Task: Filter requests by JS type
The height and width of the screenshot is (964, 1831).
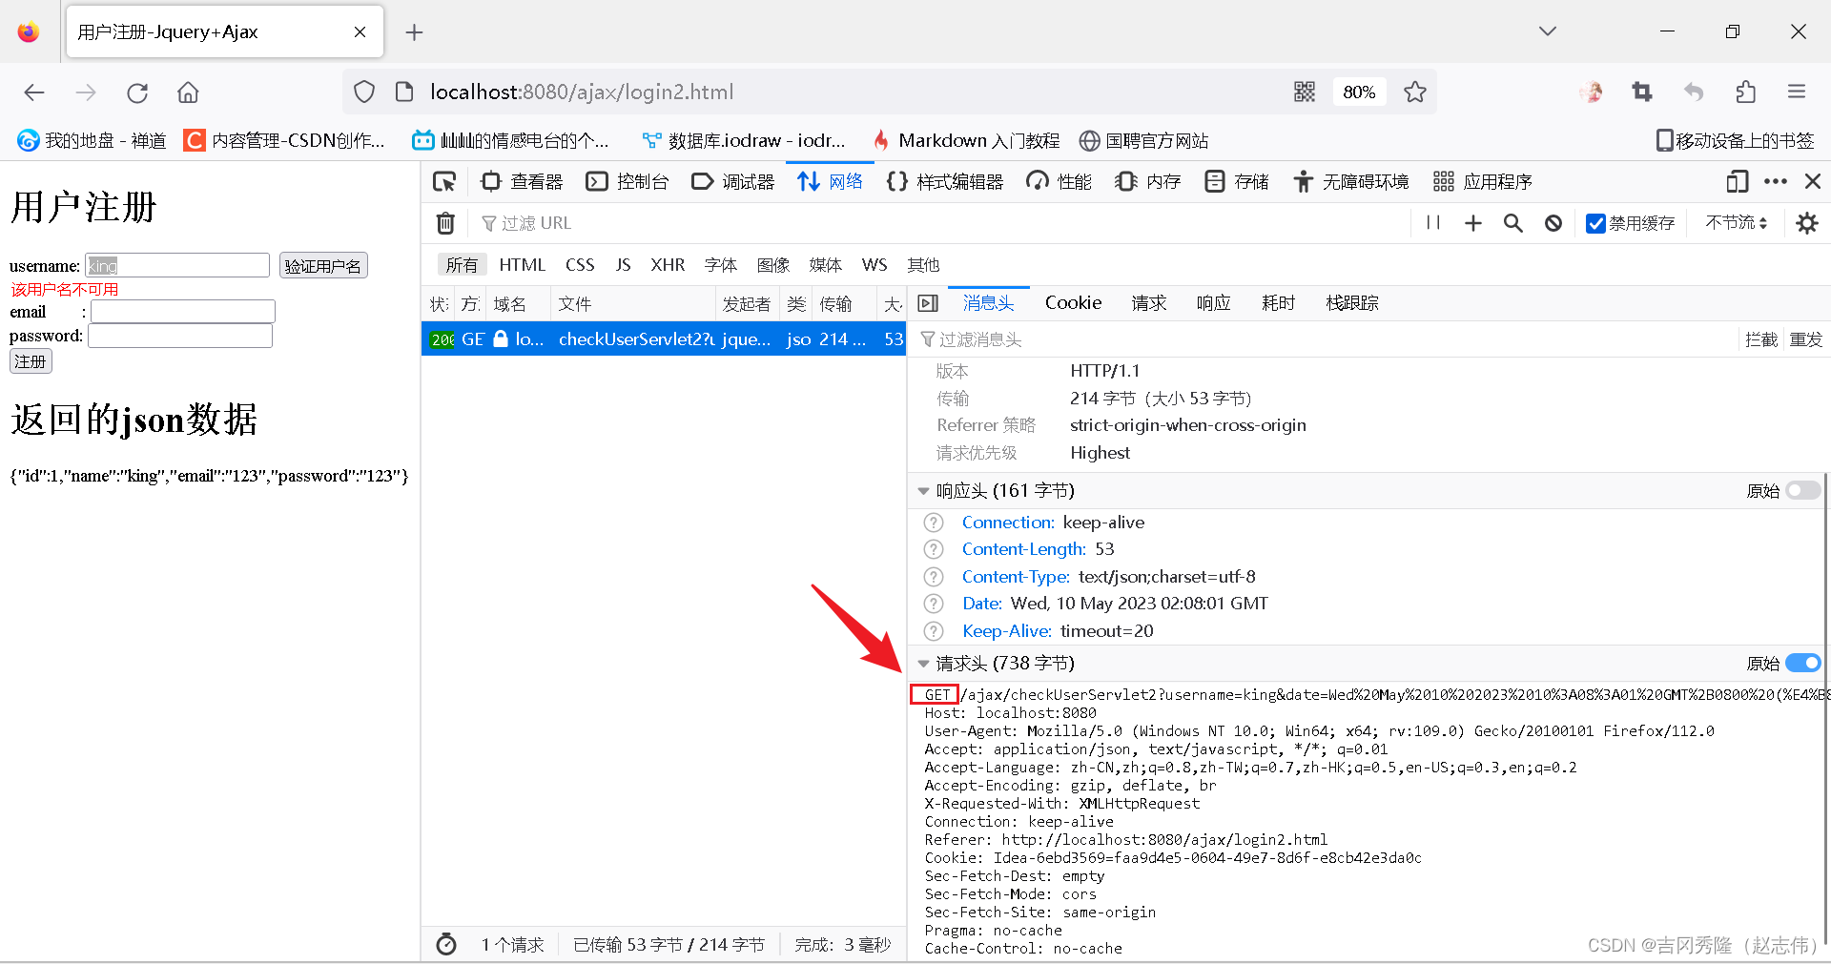Action: tap(623, 265)
